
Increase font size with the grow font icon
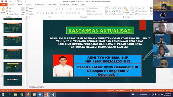56,9
